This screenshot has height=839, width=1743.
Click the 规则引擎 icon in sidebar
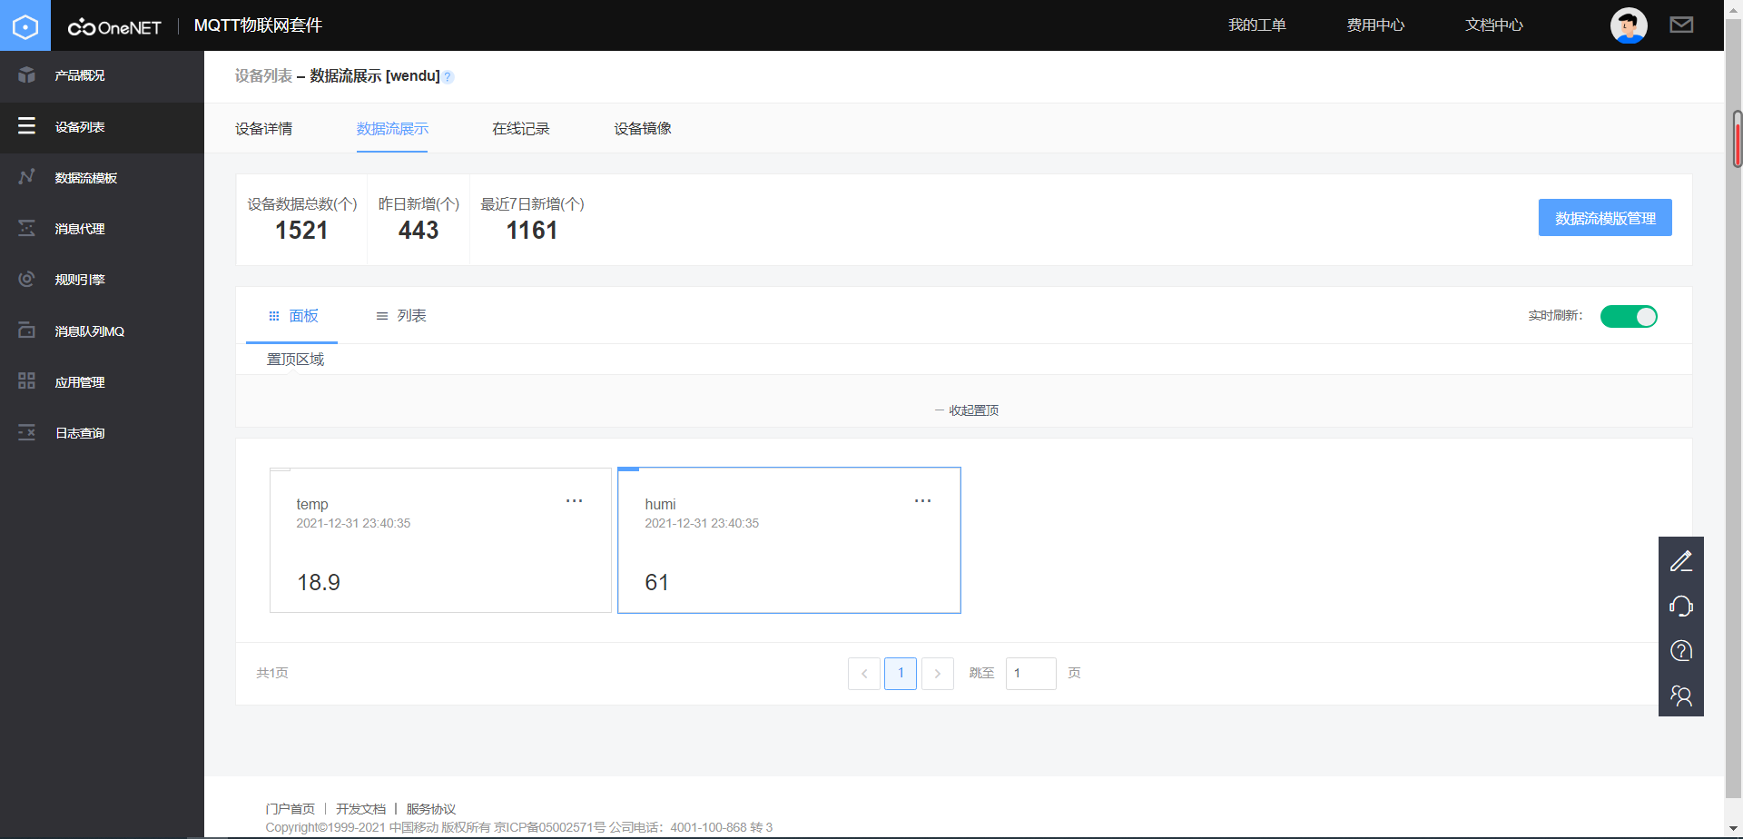[x=26, y=279]
